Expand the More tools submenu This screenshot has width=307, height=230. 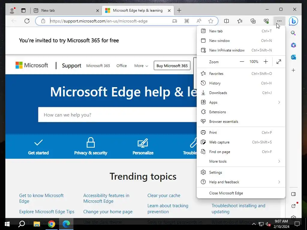241,161
